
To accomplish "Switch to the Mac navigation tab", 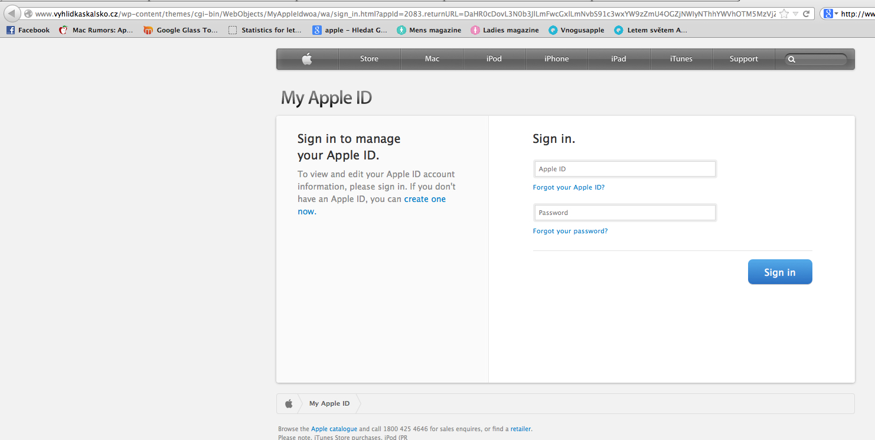I will [x=432, y=58].
